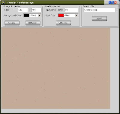This screenshot has height=114, width=120.
Task: Close the Thundax RandomImage window
Action: (x=115, y=2)
